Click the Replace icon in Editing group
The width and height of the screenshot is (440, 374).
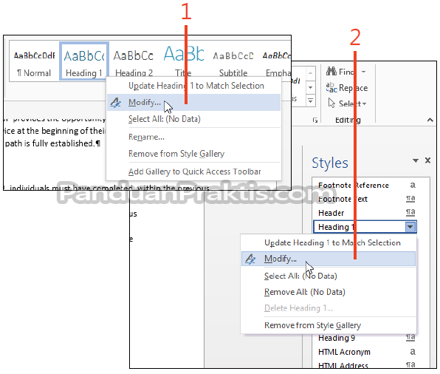[331, 88]
